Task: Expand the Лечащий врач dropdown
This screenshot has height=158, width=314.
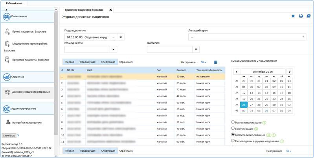Action: tap(303, 37)
